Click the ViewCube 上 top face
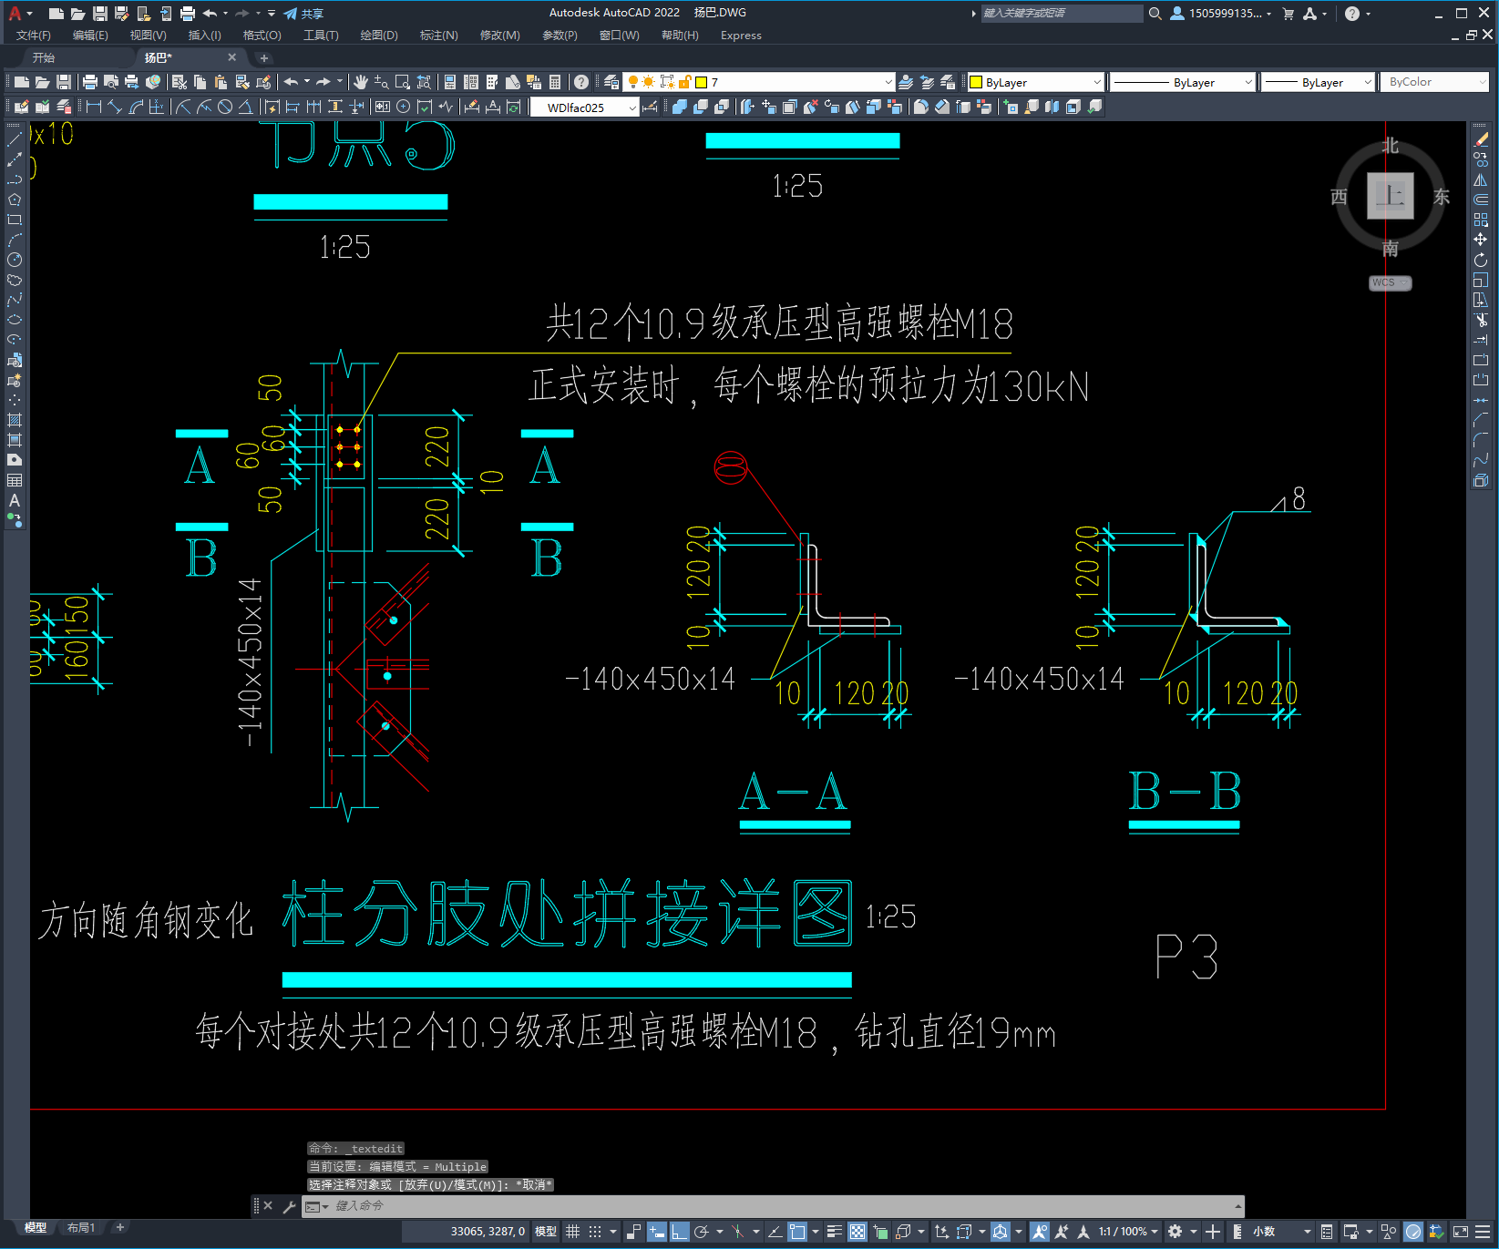This screenshot has height=1249, width=1499. coord(1390,196)
